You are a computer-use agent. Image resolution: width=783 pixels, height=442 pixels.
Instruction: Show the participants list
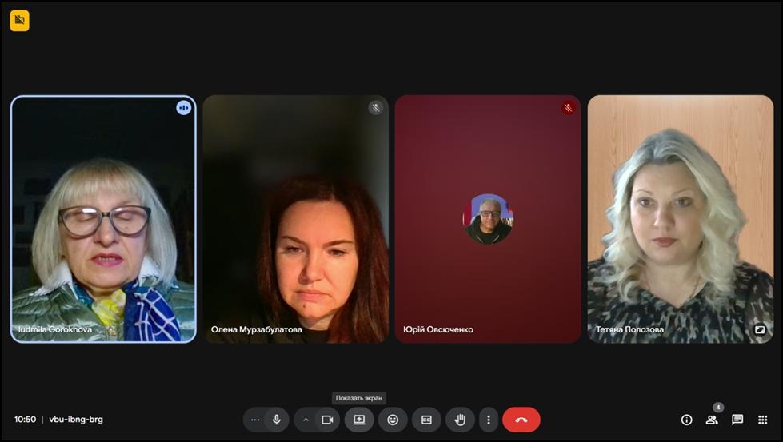(712, 420)
